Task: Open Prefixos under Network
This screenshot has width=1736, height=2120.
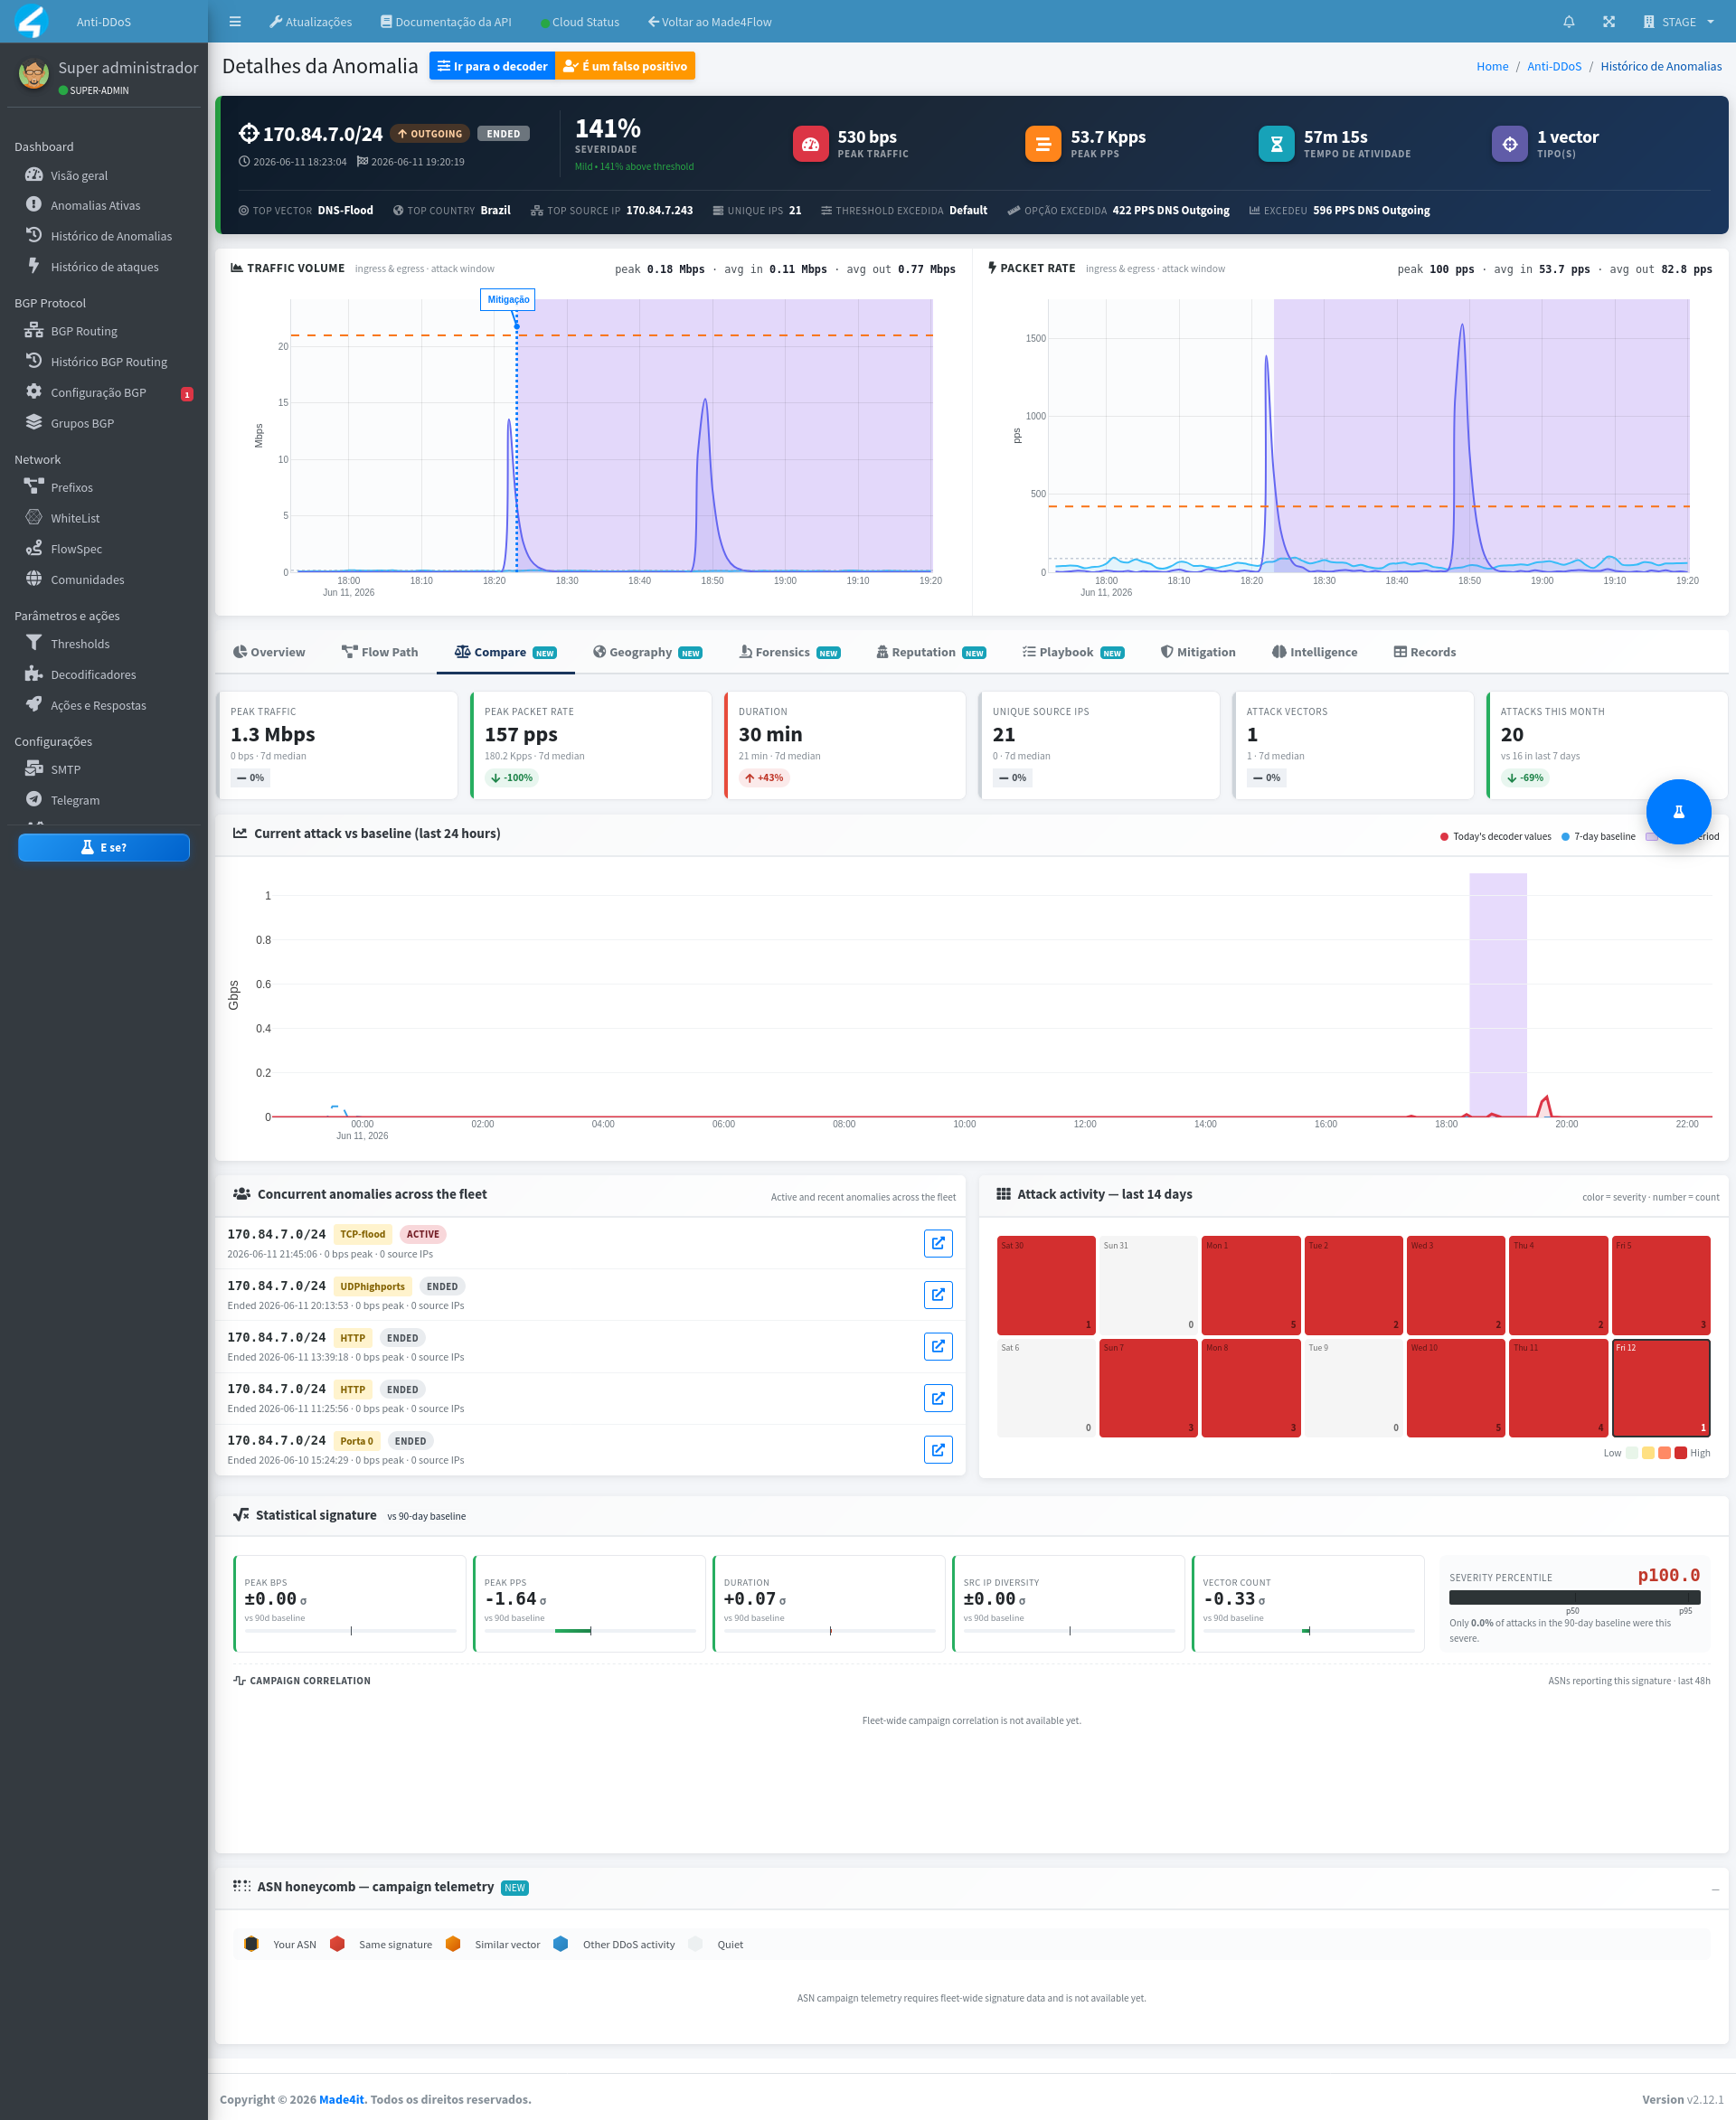Action: [x=71, y=487]
